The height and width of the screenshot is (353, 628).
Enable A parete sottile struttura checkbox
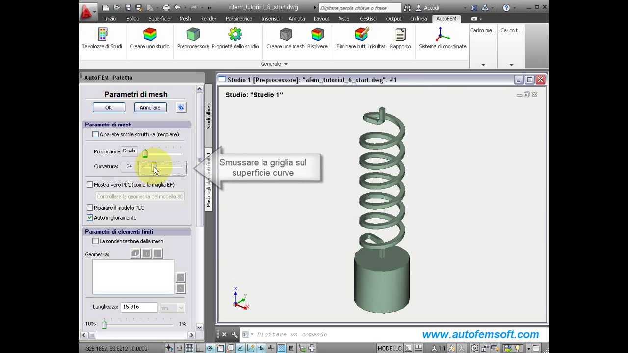[95, 134]
